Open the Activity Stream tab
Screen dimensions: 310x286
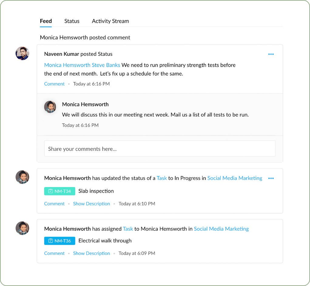pos(110,21)
